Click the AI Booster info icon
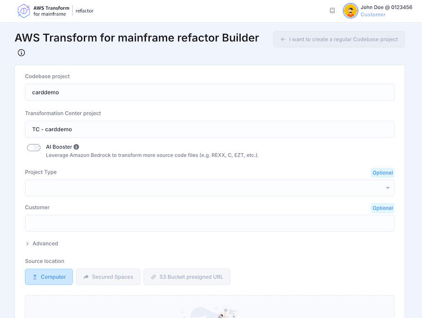 [76, 147]
